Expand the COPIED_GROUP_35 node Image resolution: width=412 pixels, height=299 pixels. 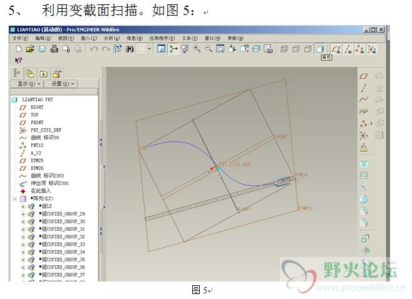pos(23,260)
